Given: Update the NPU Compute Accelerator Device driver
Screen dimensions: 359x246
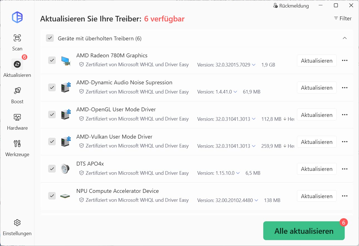Looking at the screenshot, I should 317,196.
